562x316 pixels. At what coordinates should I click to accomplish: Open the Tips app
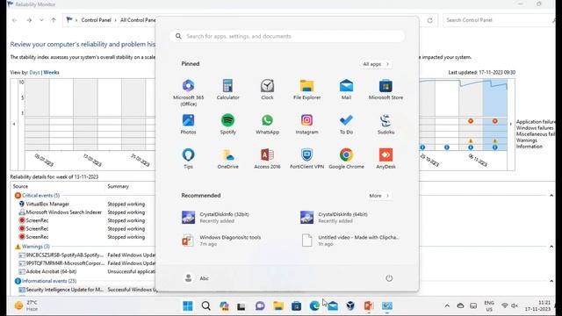click(x=188, y=159)
